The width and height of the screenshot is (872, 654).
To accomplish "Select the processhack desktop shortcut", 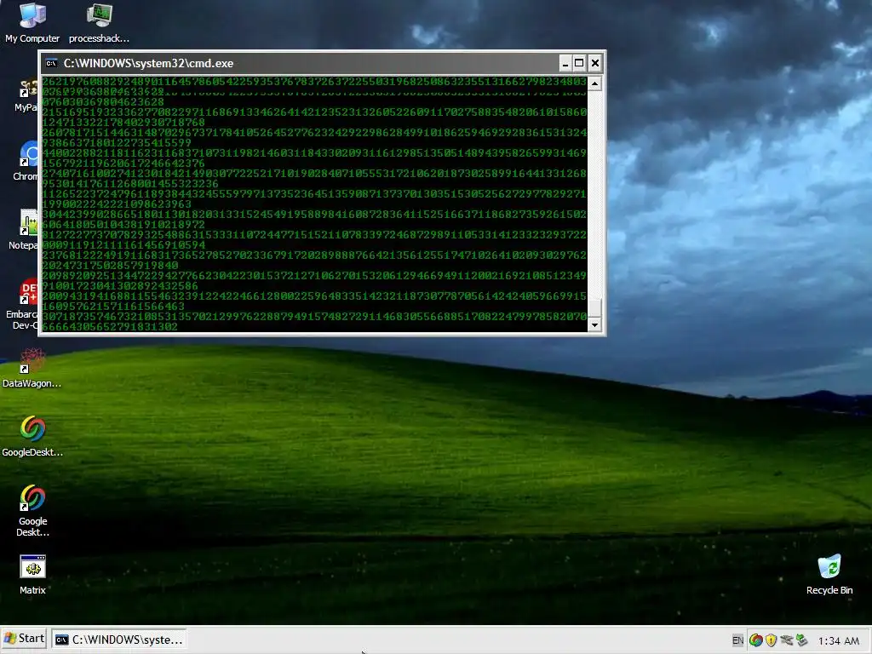I will pos(99,22).
